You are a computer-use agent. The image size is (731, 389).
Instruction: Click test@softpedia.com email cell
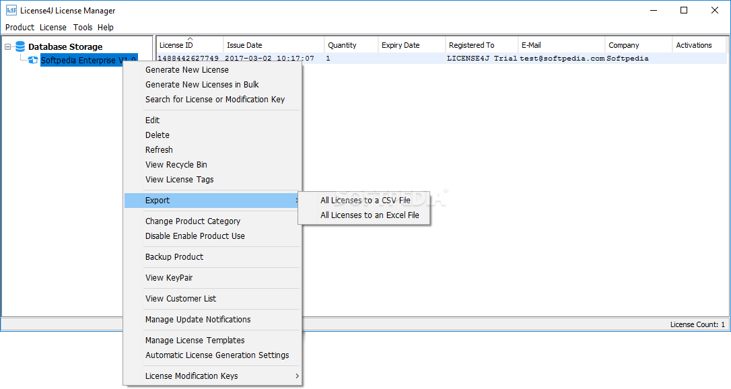[x=562, y=59]
